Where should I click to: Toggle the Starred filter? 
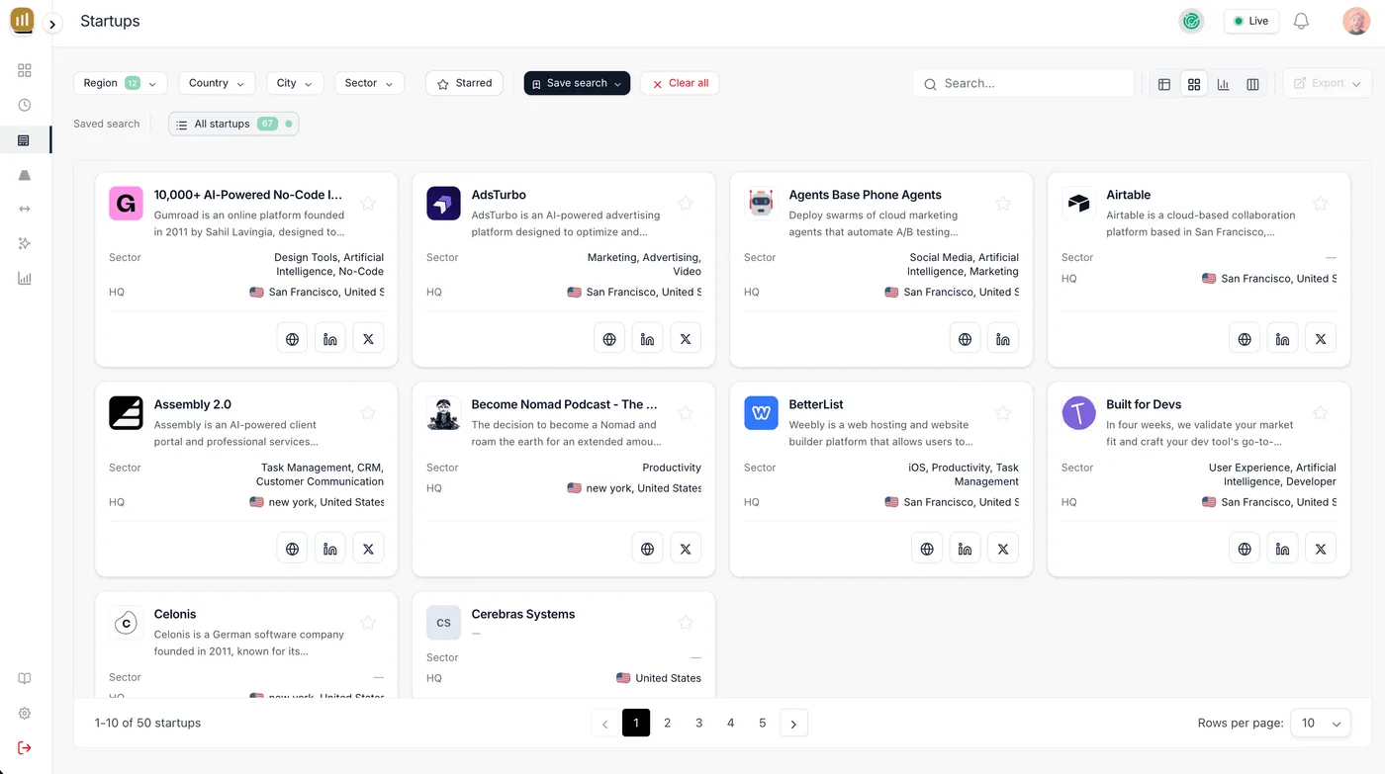coord(464,83)
